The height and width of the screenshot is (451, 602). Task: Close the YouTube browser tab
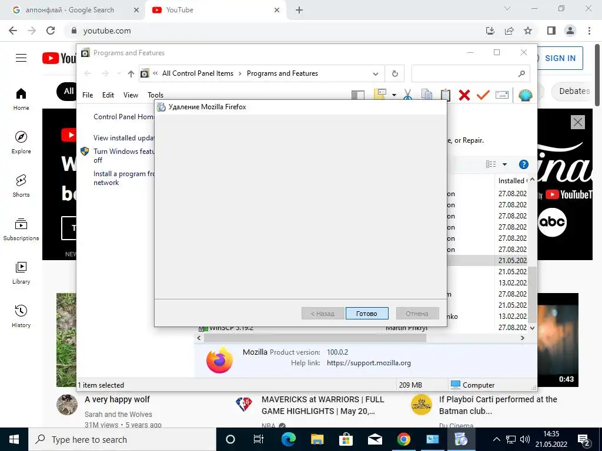click(277, 10)
